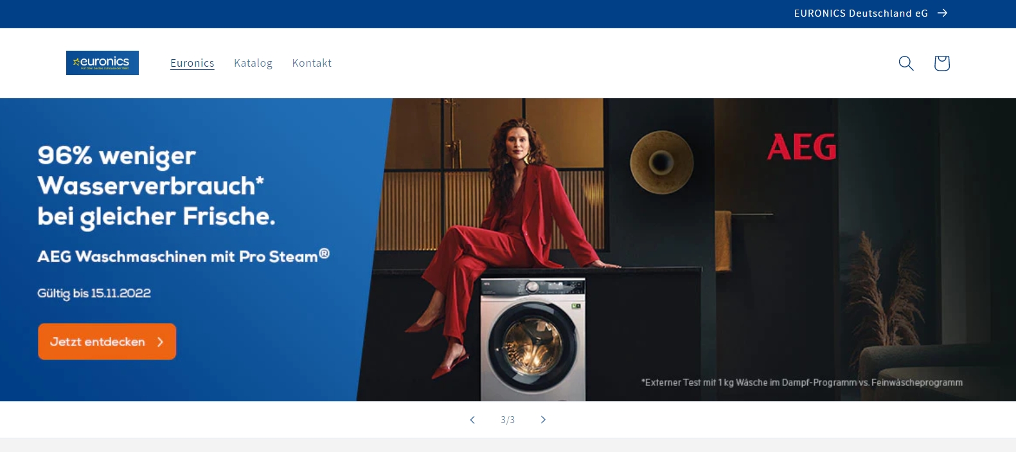Image resolution: width=1016 pixels, height=452 pixels.
Task: Click the orange Jetzt entdecken button
Action: (107, 342)
